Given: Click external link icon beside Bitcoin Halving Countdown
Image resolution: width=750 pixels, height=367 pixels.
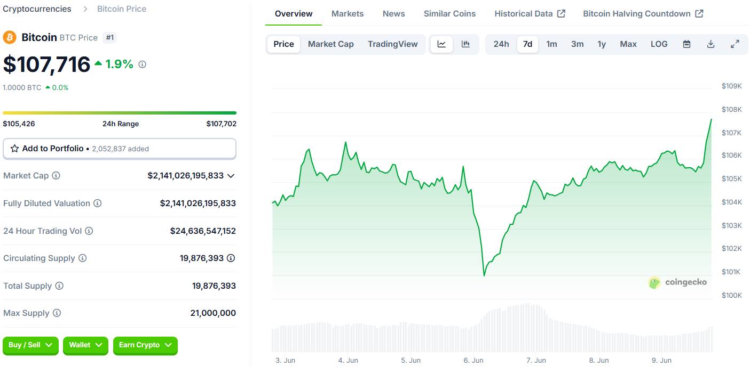Looking at the screenshot, I should tap(699, 14).
